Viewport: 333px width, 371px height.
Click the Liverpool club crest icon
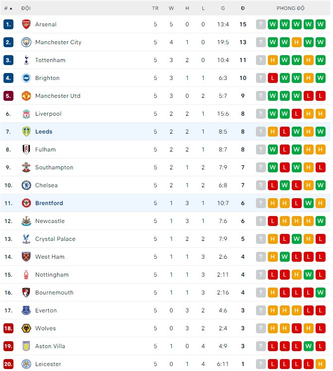tap(26, 114)
